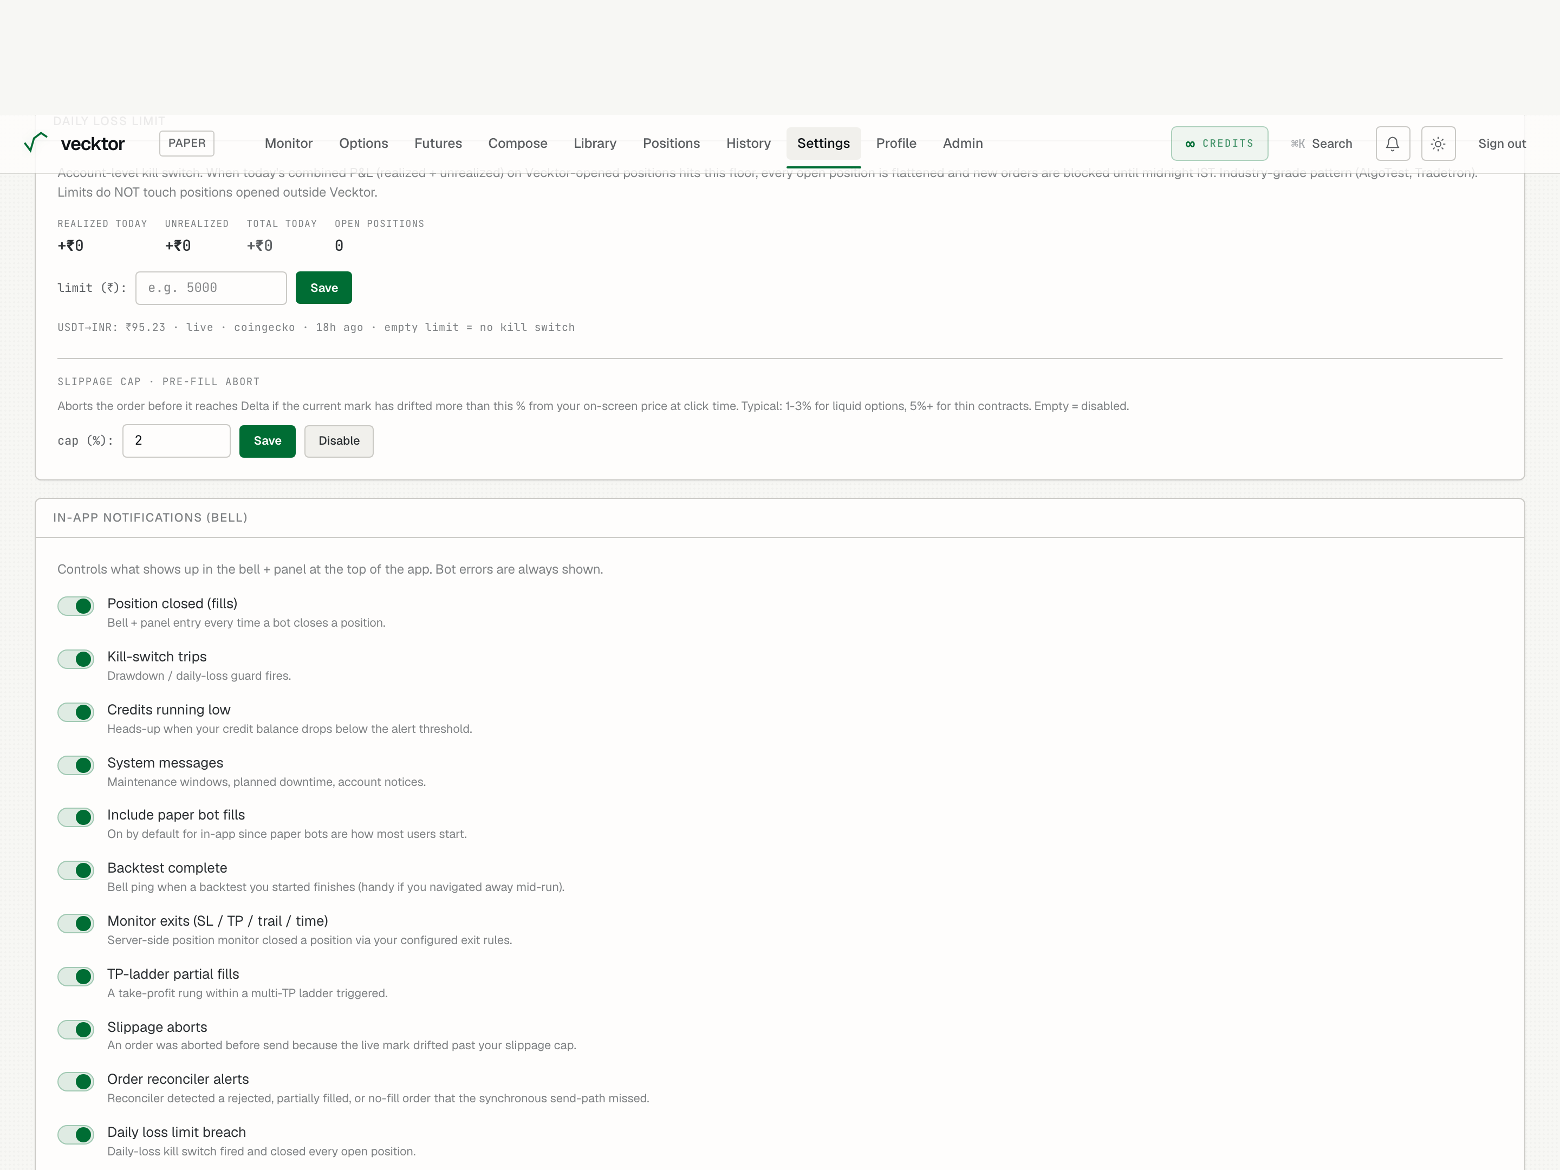Viewport: 1560px width, 1170px height.
Task: Click the PAPER mode badge
Action: pos(187,143)
